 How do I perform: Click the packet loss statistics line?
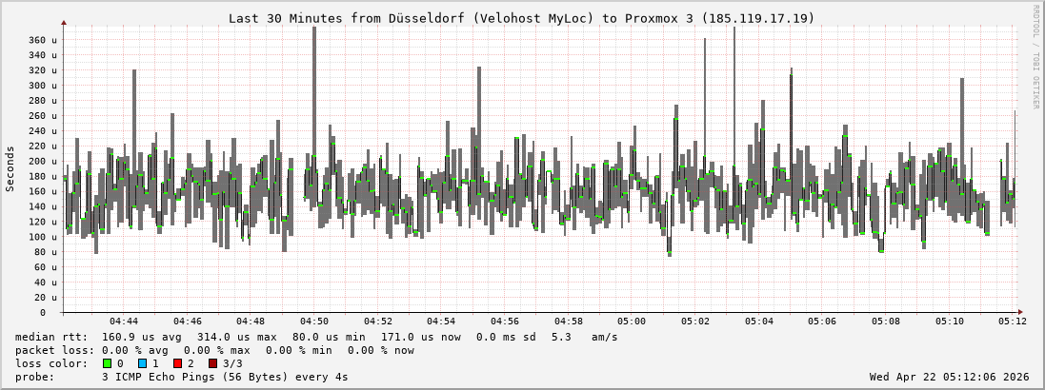click(215, 350)
